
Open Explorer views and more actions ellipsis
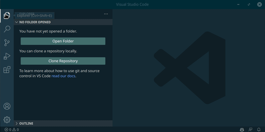(x=106, y=14)
